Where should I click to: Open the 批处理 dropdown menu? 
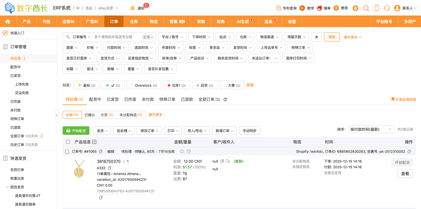(x=124, y=131)
